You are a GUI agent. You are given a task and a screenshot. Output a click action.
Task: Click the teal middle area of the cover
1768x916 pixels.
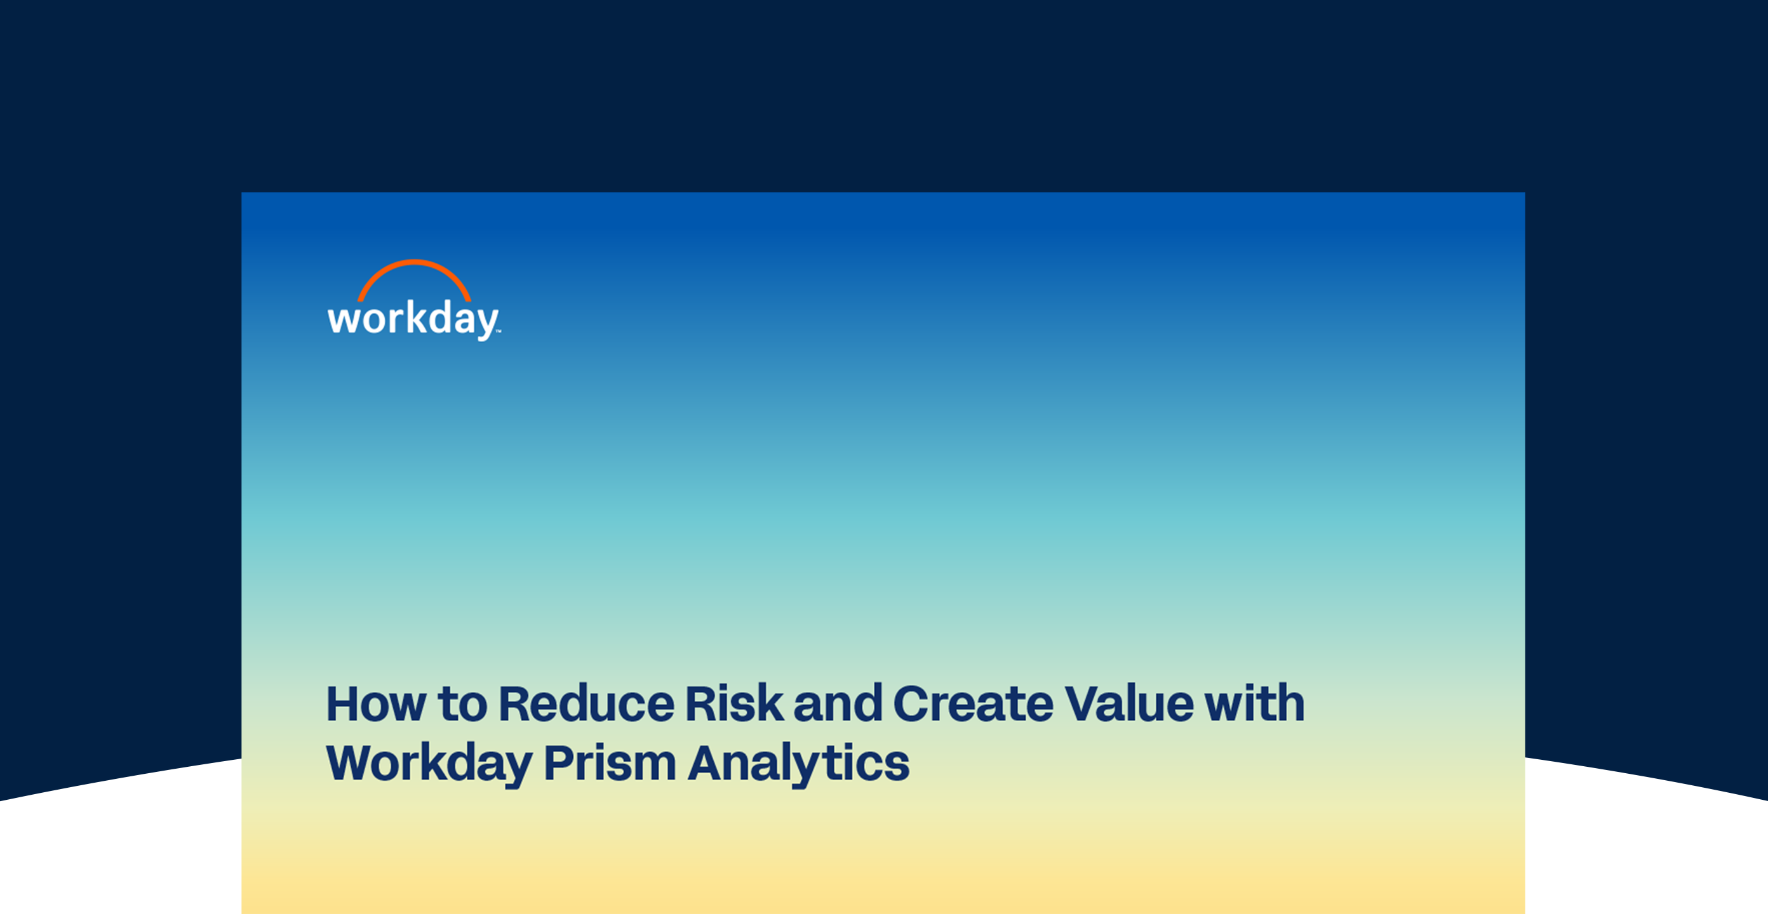pos(883,521)
